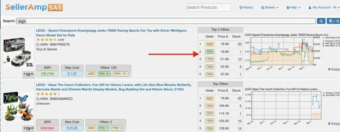Click the star rating of the Koenigsegg set
340x132 pixels.
point(46,40)
